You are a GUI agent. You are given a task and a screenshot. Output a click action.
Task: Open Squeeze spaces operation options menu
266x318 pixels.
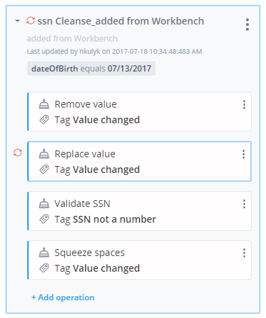coord(244,253)
